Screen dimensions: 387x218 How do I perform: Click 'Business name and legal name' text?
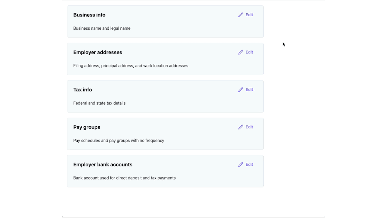tap(102, 28)
